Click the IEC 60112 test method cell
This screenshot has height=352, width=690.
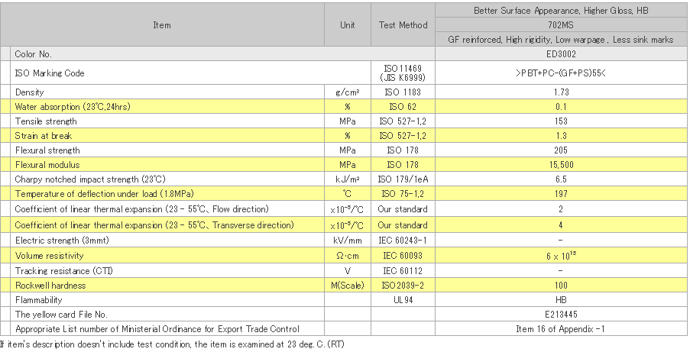pos(403,270)
